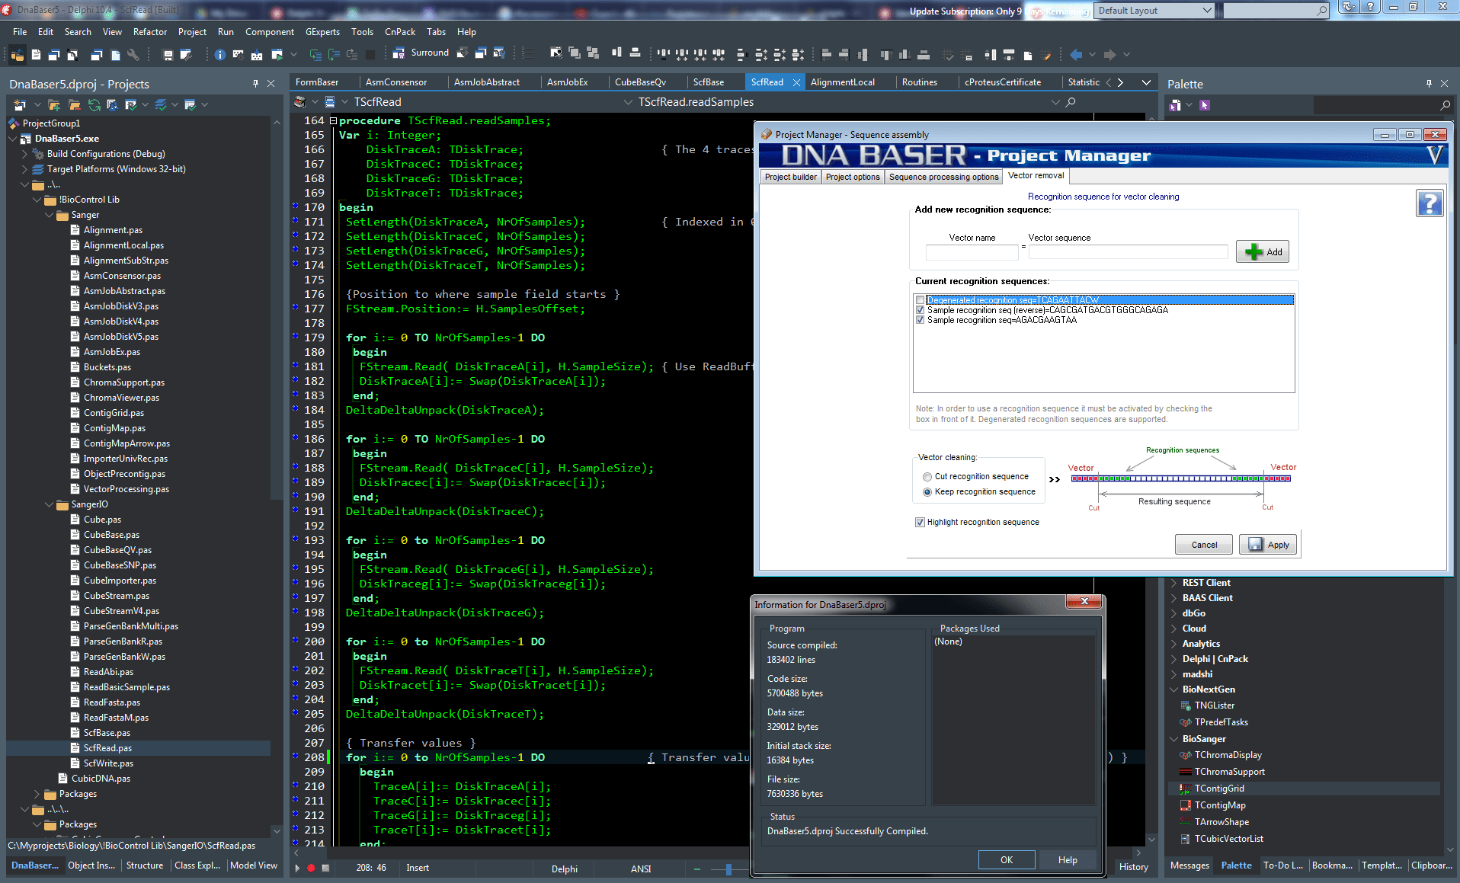Click Cancel in Project Manager dialog
Viewport: 1460px width, 883px height.
click(1204, 545)
